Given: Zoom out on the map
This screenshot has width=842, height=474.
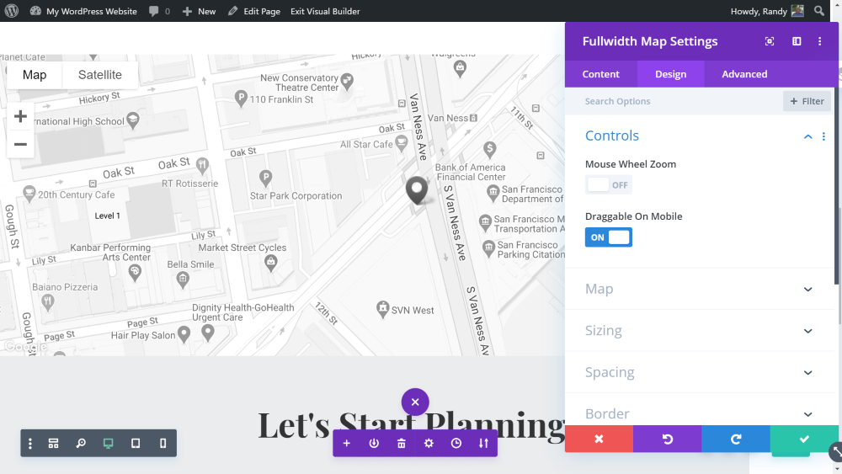Looking at the screenshot, I should click(x=20, y=145).
